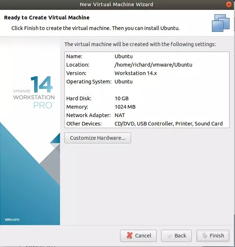Viewport: 235px width, 247px height.
Task: Go back with the Back button
Action: [176, 236]
